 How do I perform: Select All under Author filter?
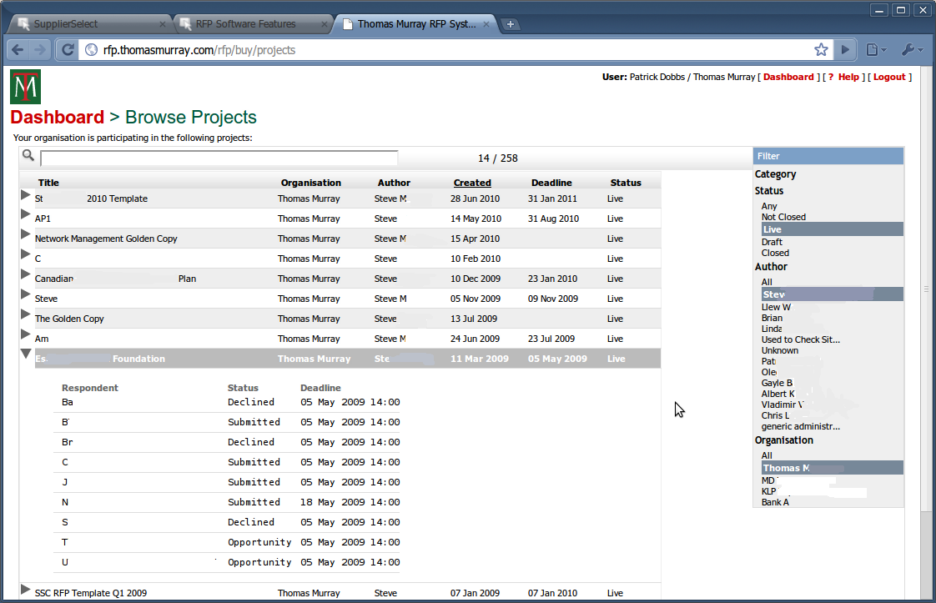coord(767,283)
